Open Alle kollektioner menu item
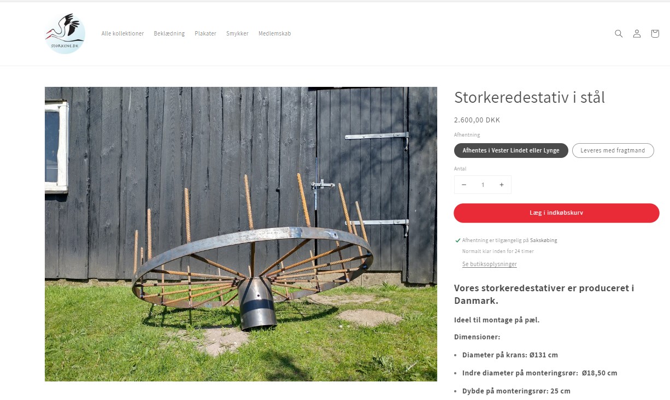 (122, 33)
